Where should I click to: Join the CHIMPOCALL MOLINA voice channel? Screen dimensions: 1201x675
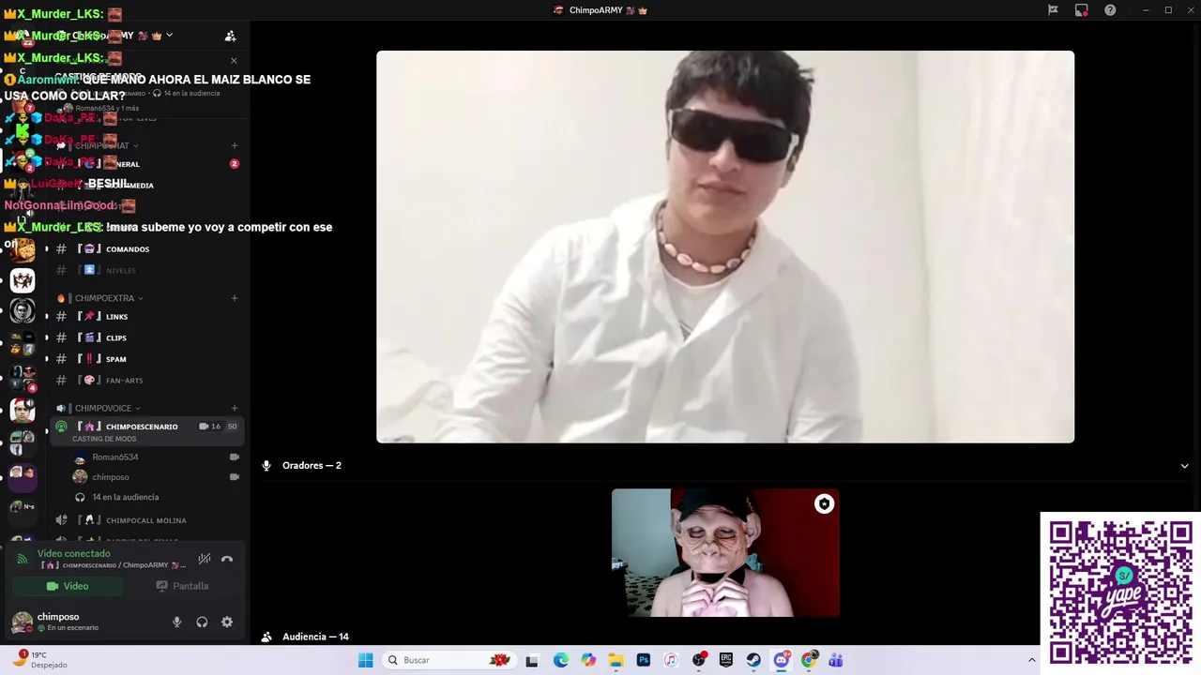145,520
